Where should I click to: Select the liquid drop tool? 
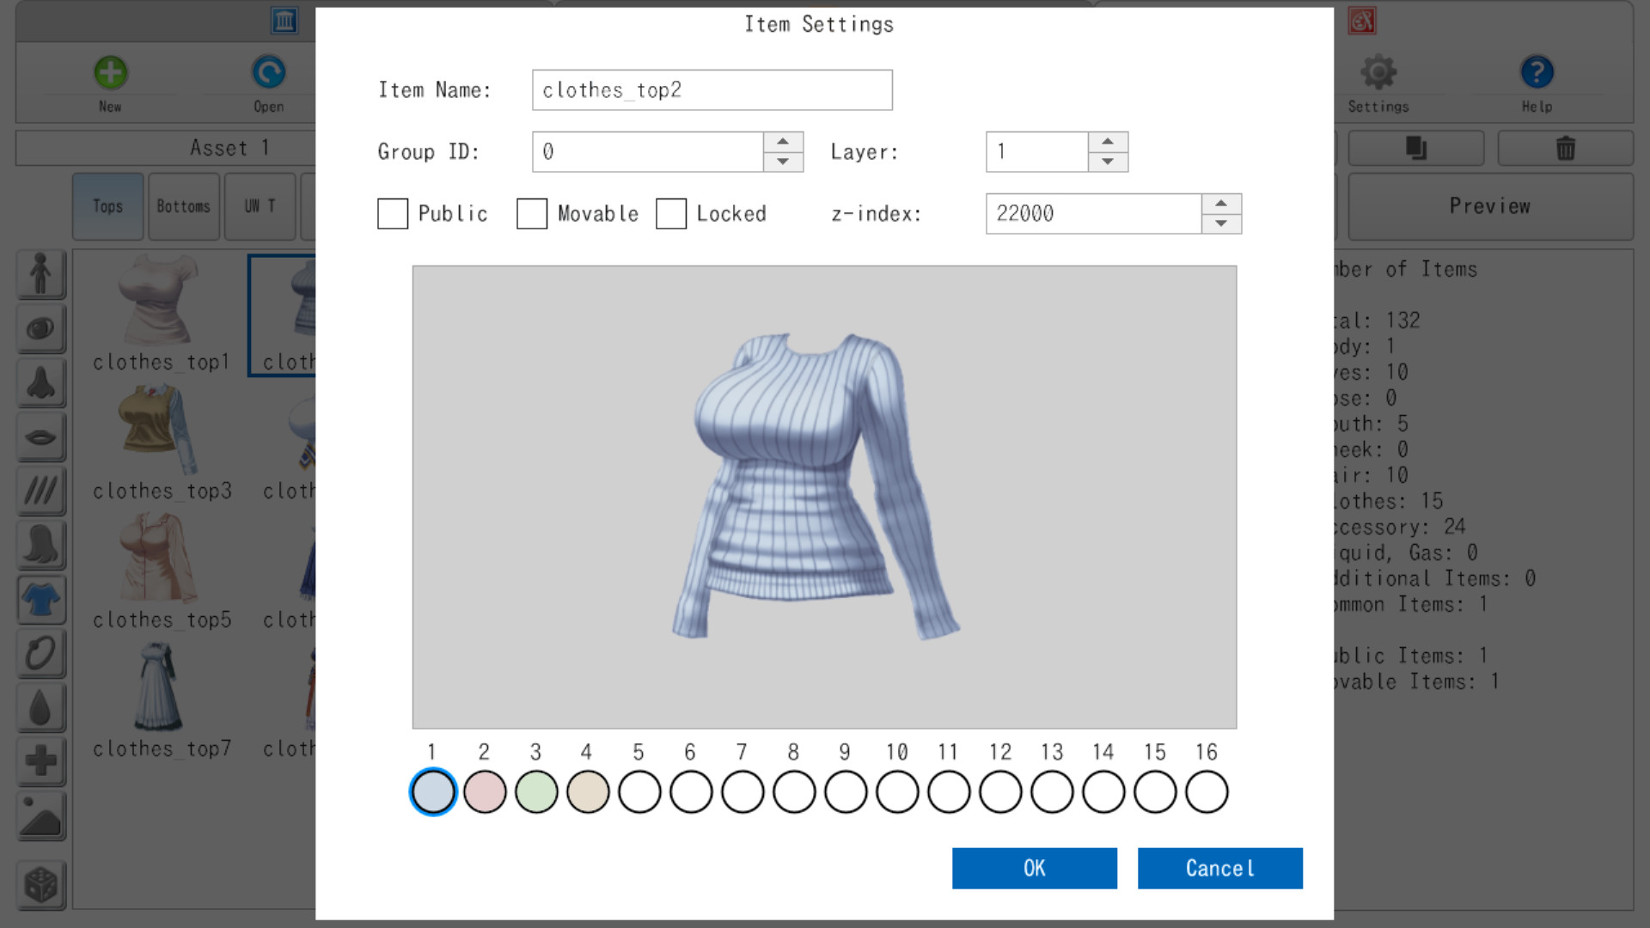(x=40, y=708)
